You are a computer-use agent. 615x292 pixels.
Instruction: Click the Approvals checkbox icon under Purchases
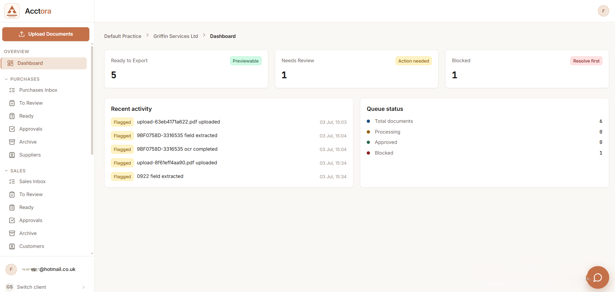[12, 129]
